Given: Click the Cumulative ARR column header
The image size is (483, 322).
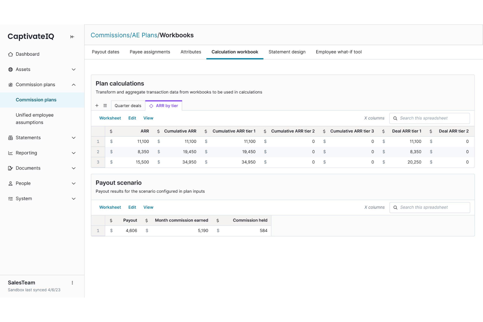Looking at the screenshot, I should (180, 131).
